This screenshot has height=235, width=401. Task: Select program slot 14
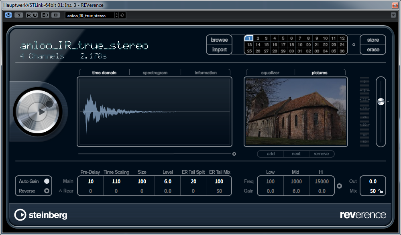point(258,45)
